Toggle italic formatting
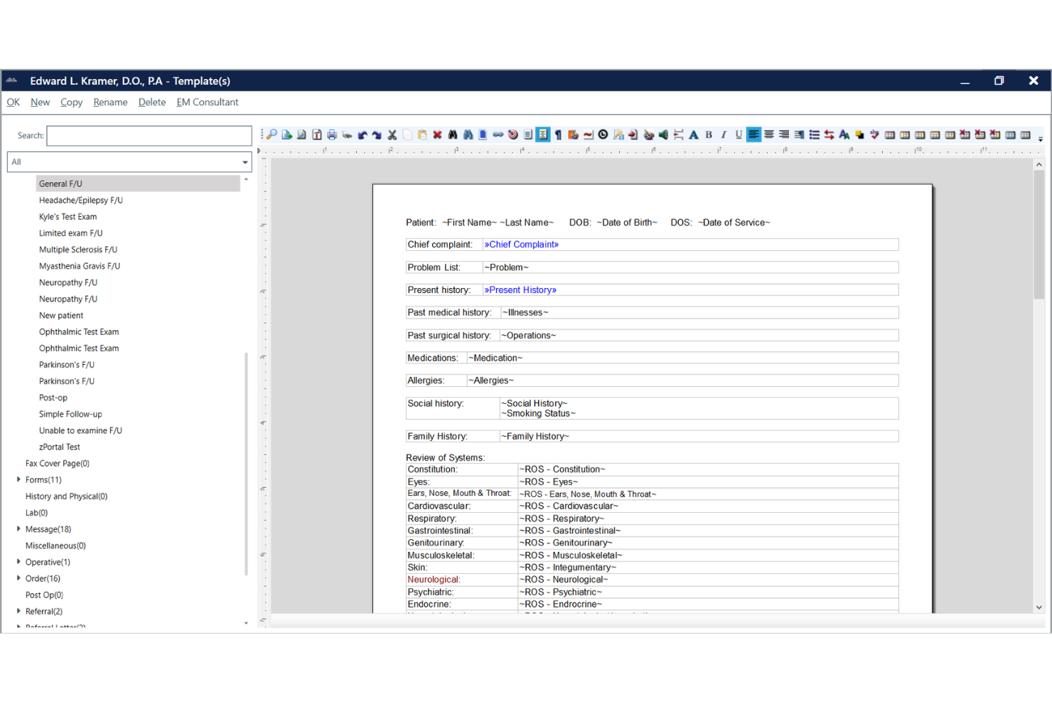The height and width of the screenshot is (702, 1052). pyautogui.click(x=724, y=134)
